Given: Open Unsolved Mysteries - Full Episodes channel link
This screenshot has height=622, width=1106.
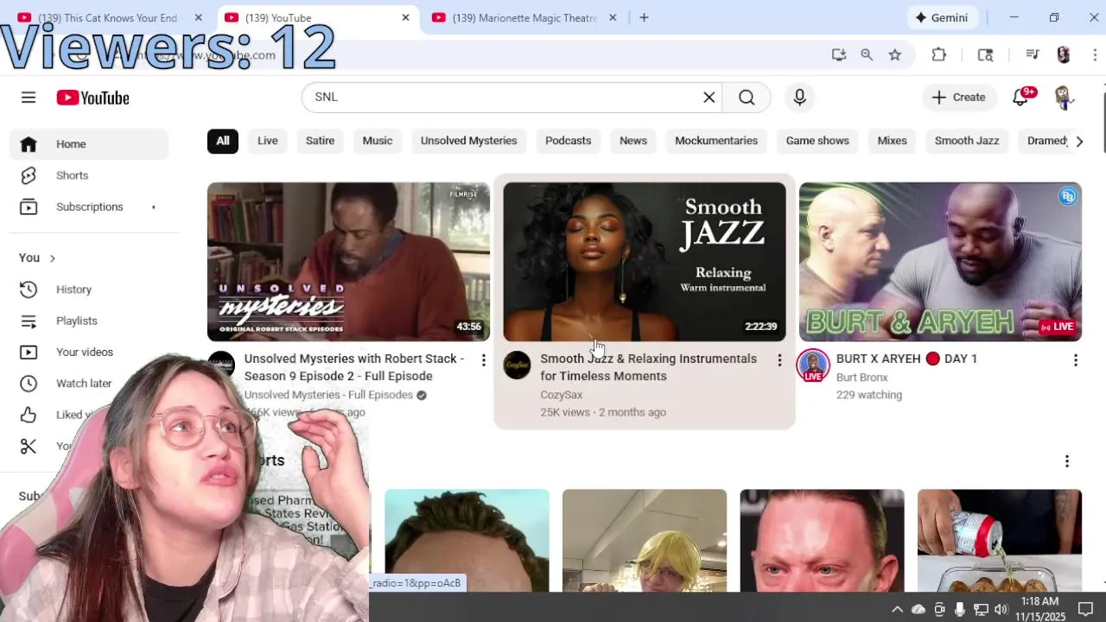Looking at the screenshot, I should point(328,395).
